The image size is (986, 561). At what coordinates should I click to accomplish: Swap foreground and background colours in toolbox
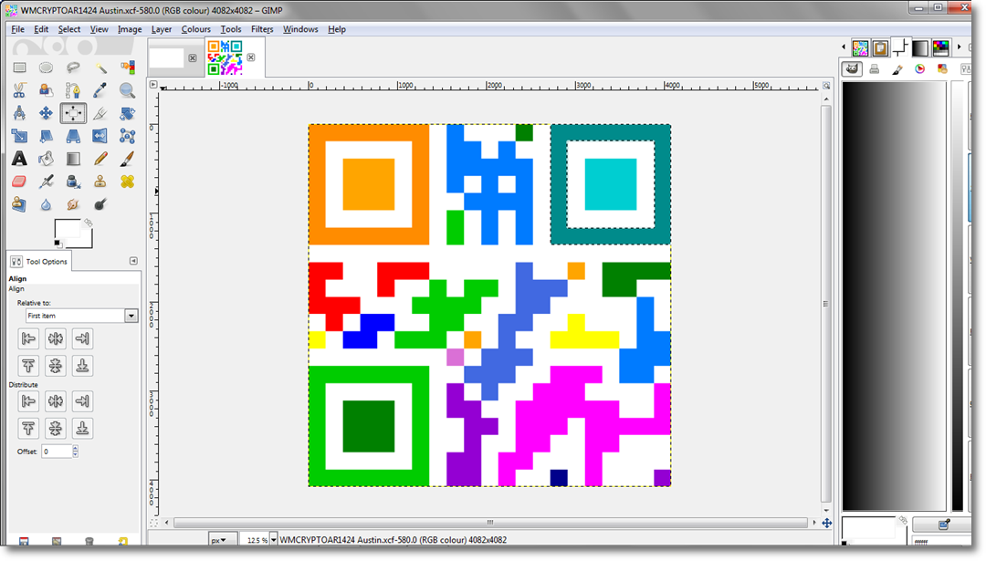point(89,223)
